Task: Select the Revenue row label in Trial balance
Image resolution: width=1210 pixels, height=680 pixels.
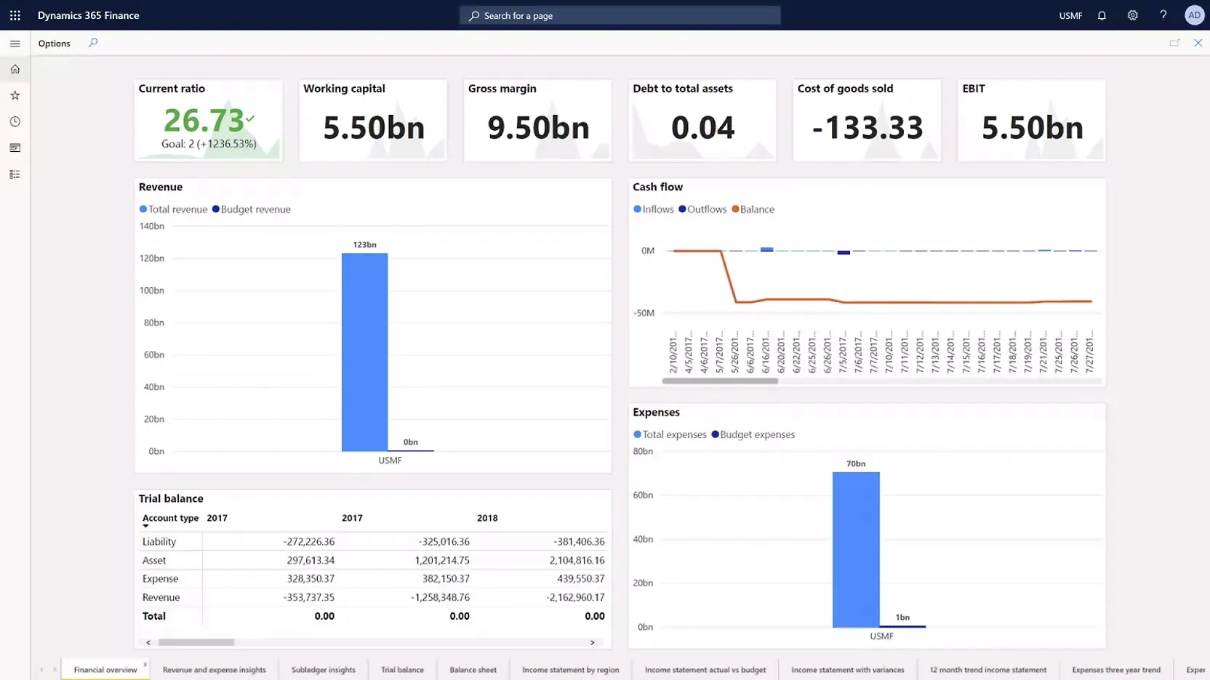Action: pyautogui.click(x=161, y=597)
